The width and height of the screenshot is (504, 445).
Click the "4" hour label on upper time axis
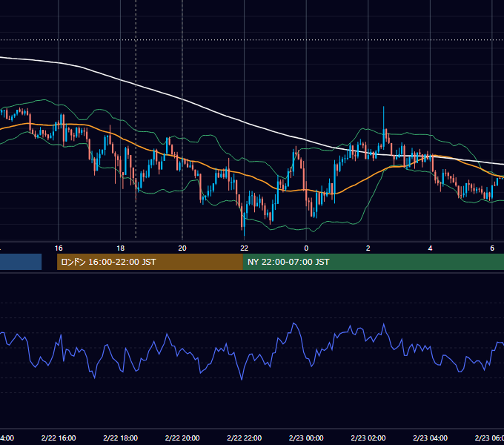[430, 248]
